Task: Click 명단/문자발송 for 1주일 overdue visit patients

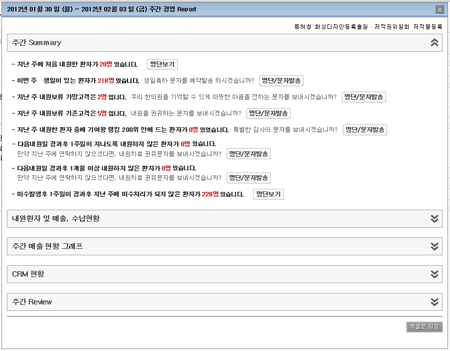Action: (x=249, y=154)
